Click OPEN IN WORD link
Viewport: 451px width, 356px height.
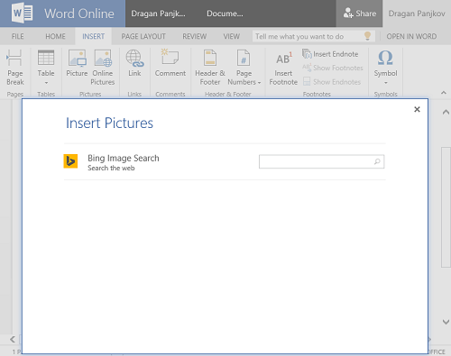pos(411,36)
